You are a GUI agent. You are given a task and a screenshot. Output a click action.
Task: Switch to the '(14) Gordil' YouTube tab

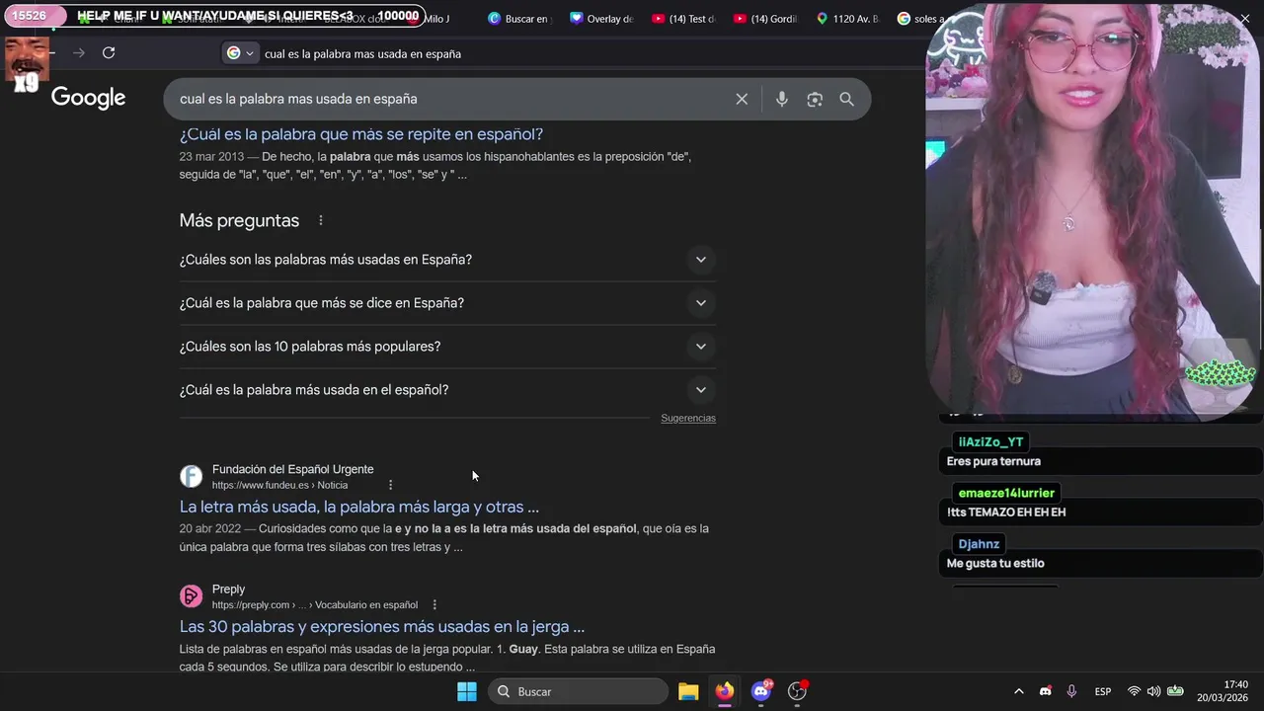click(765, 19)
